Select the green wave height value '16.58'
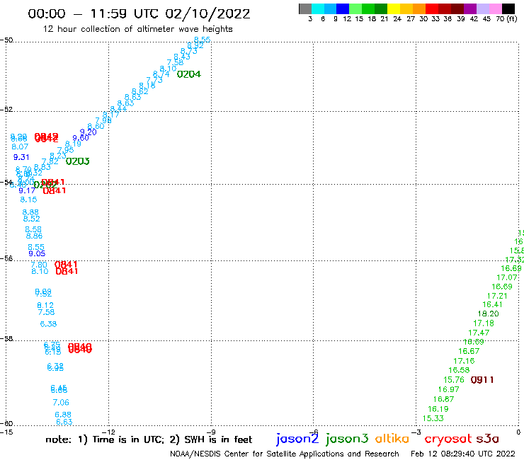 [459, 370]
